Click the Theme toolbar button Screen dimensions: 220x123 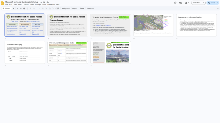tap(82, 9)
